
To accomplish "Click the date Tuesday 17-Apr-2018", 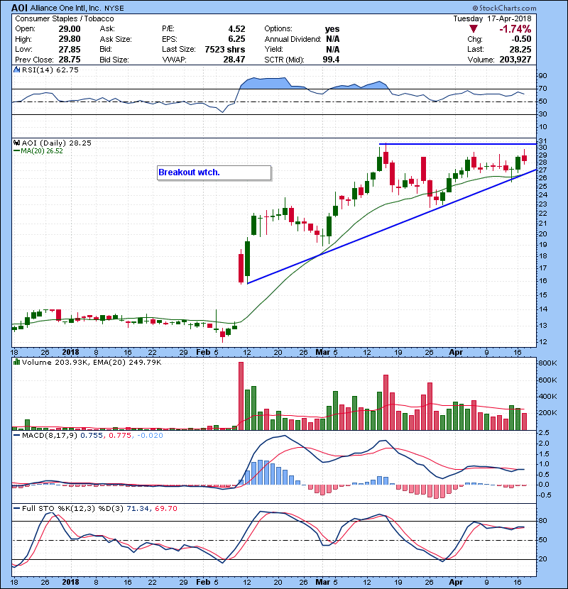I will point(492,18).
